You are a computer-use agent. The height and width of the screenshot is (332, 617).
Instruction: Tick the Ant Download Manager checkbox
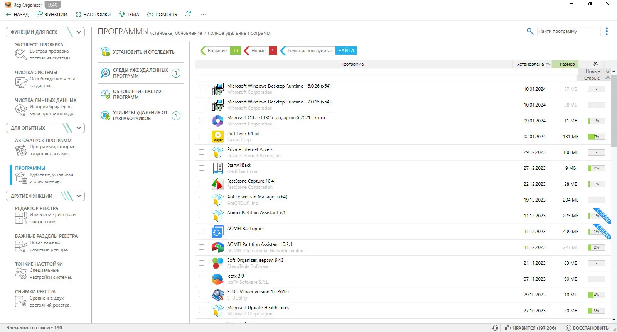click(x=202, y=200)
